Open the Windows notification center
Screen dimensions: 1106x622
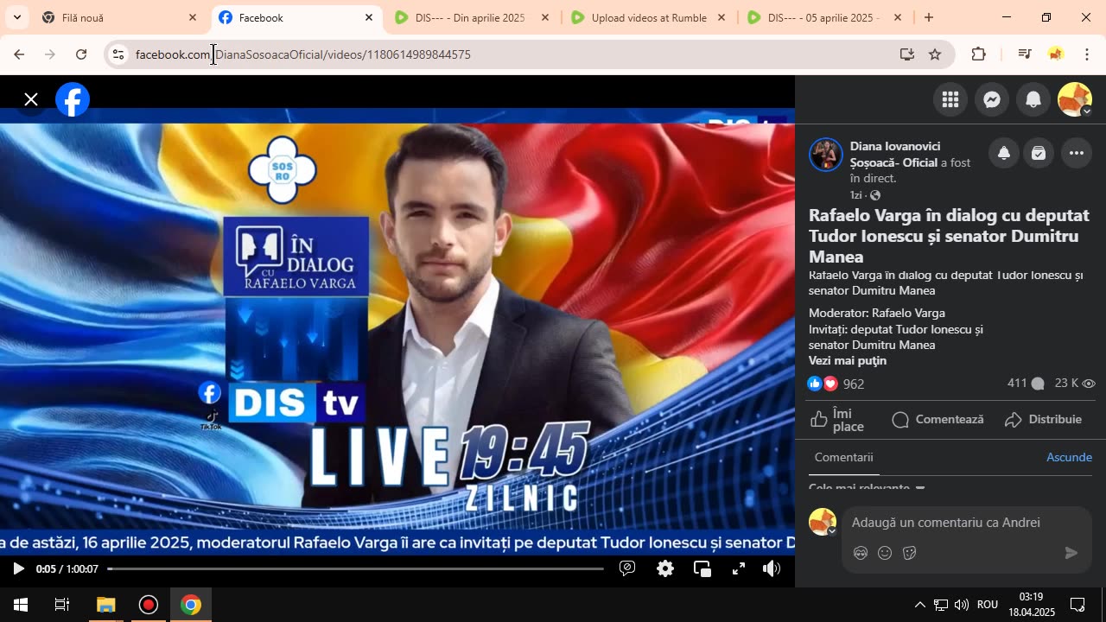1077,605
